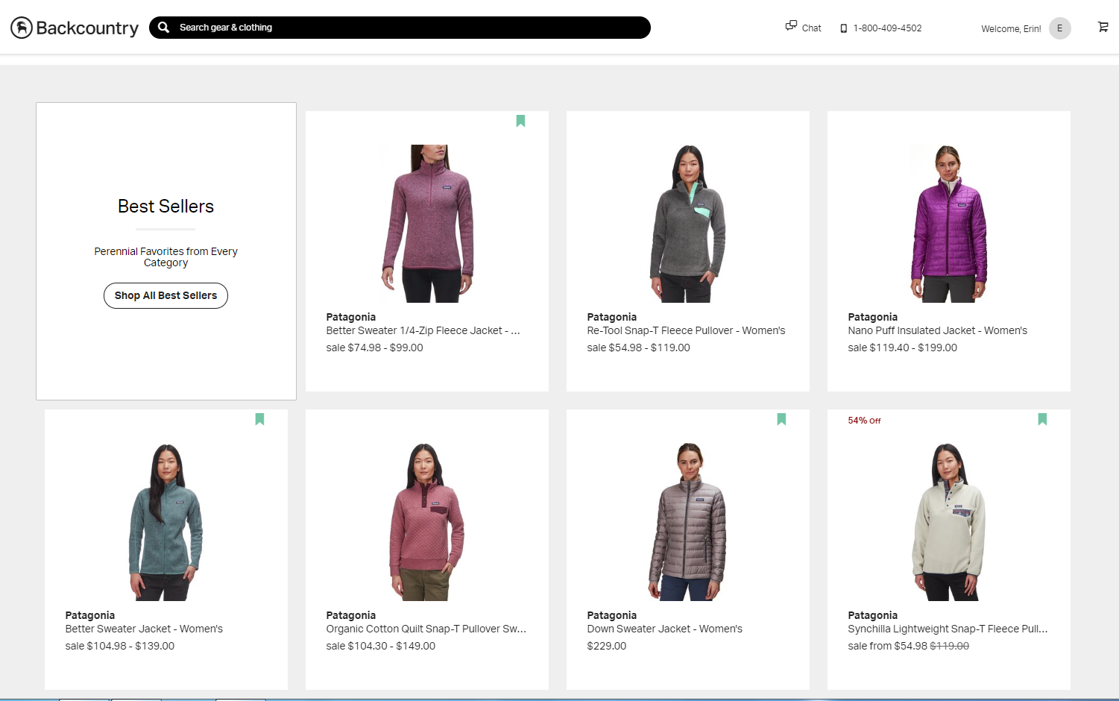Click the price 'sale $104.98 - $139.00'

119,646
